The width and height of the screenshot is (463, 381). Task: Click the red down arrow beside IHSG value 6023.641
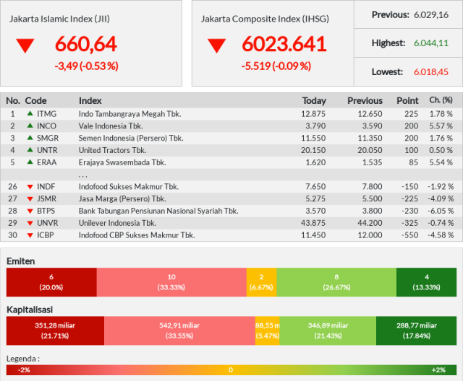(x=216, y=45)
